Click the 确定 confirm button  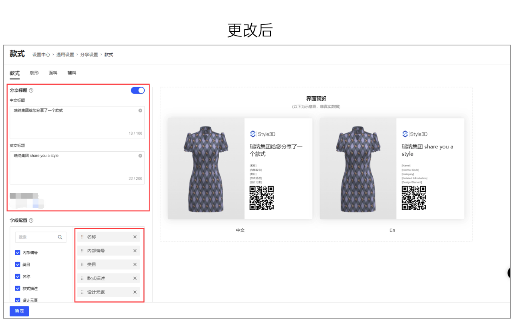(x=19, y=311)
